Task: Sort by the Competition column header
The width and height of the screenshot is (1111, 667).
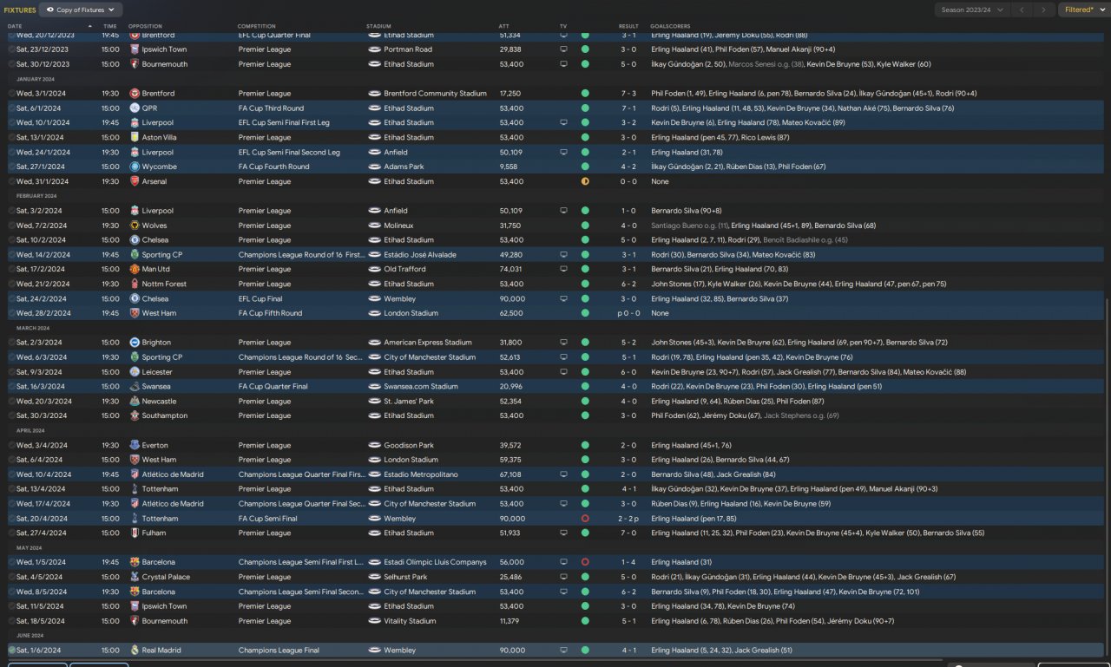Action: (x=257, y=27)
